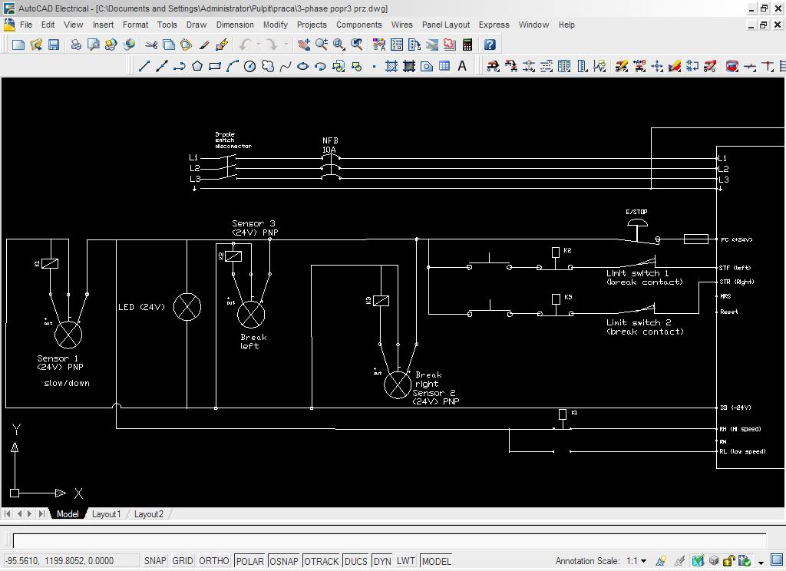Toggle SNAP mode in status bar

(155, 561)
